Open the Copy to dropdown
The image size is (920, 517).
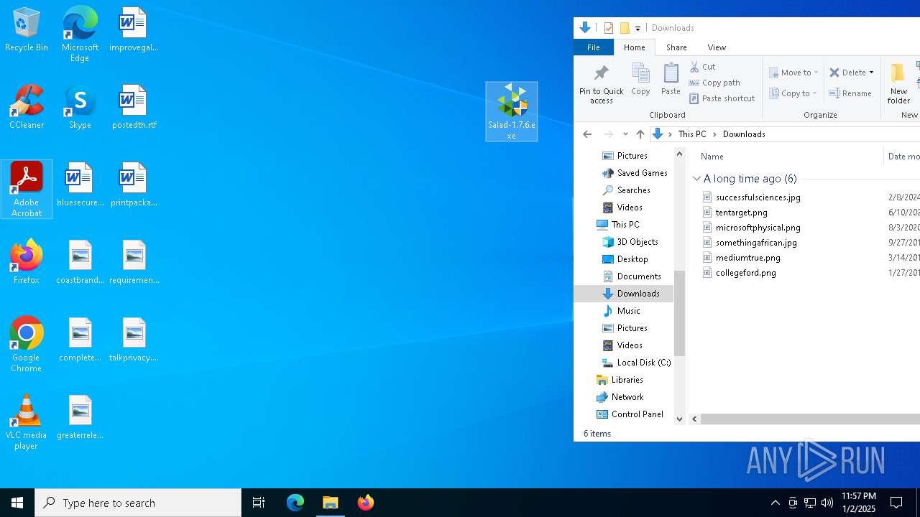click(793, 93)
